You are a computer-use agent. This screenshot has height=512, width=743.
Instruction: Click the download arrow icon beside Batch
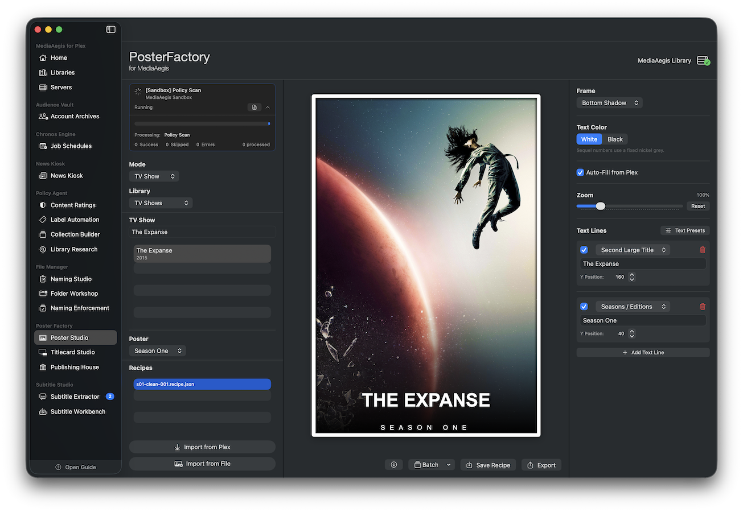pyautogui.click(x=393, y=465)
